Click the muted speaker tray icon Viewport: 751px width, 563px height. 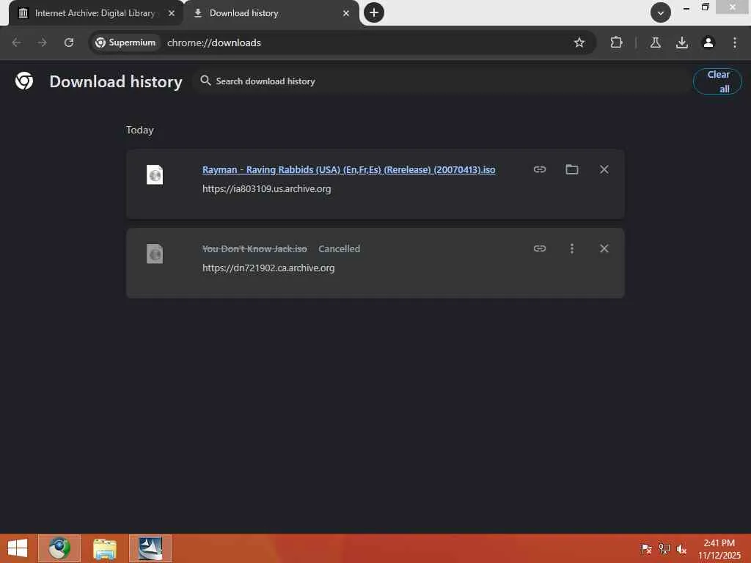coord(681,548)
